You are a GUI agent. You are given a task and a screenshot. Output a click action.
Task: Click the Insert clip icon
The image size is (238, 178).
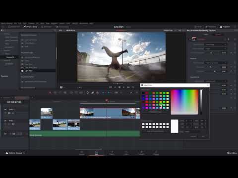tap(71, 92)
